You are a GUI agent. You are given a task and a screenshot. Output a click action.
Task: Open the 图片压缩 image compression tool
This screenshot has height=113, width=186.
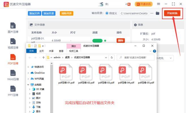pyautogui.click(x=13, y=28)
